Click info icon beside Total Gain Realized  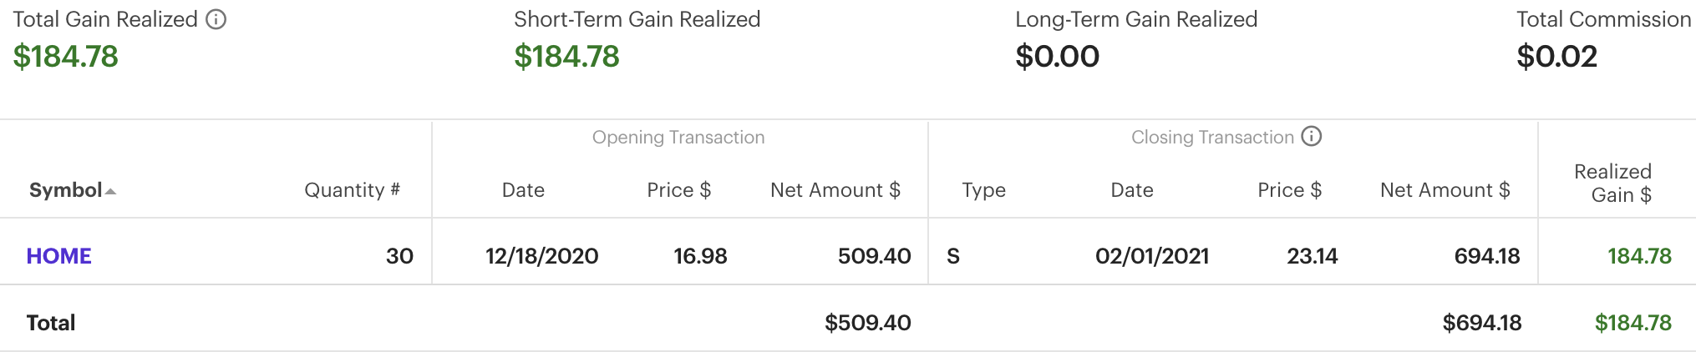click(x=216, y=19)
